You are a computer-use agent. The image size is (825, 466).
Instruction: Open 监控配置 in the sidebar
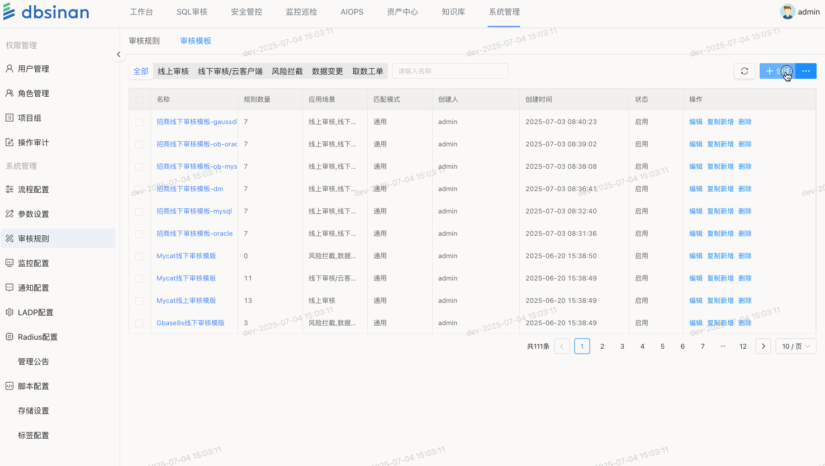pos(34,263)
